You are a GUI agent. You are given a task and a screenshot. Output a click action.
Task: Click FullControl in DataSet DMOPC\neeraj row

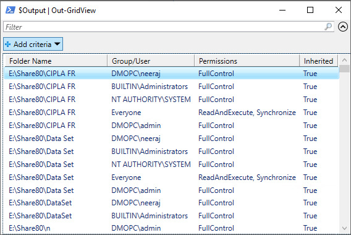point(216,203)
